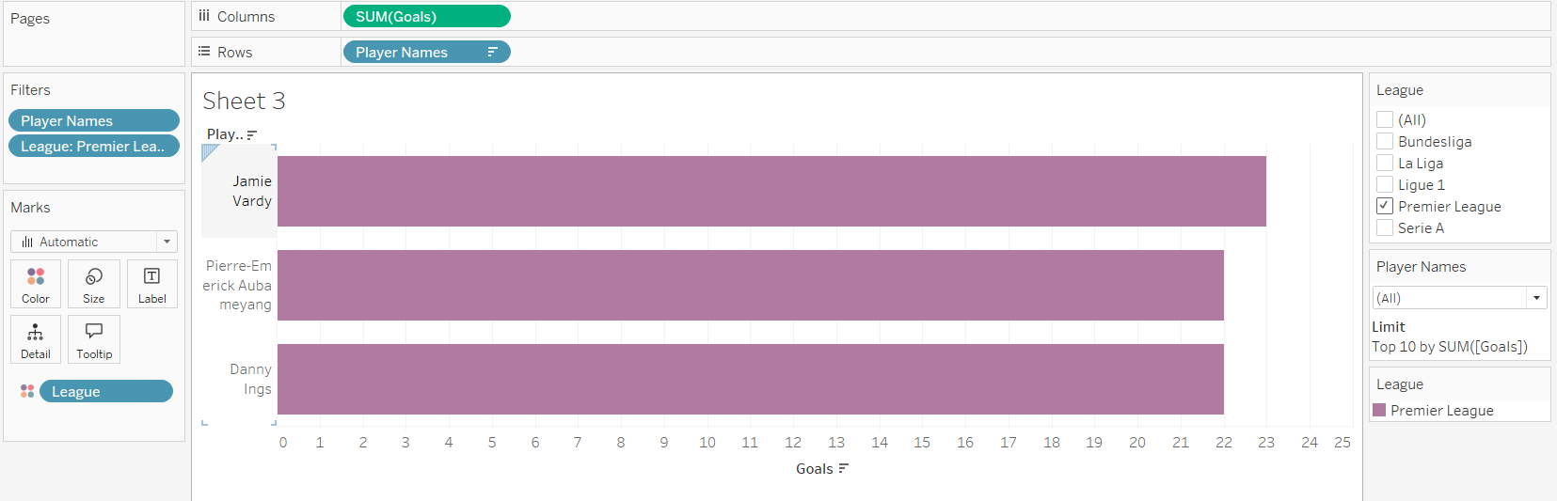Uncheck the Premier League filter checkbox

(x=1385, y=206)
